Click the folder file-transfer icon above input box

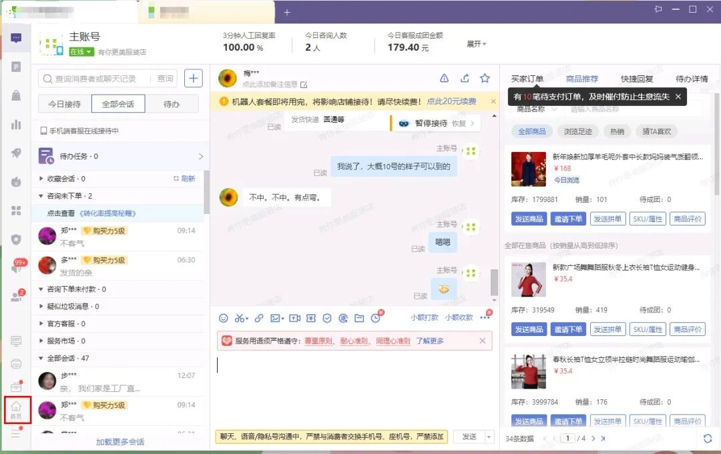click(x=358, y=318)
